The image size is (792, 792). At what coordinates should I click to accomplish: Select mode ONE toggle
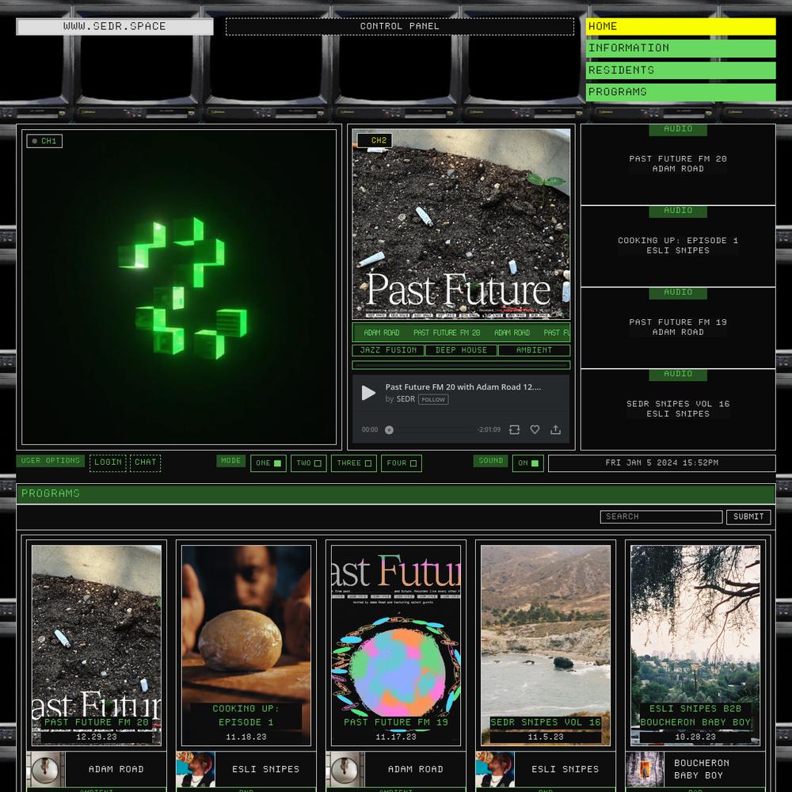pos(268,463)
